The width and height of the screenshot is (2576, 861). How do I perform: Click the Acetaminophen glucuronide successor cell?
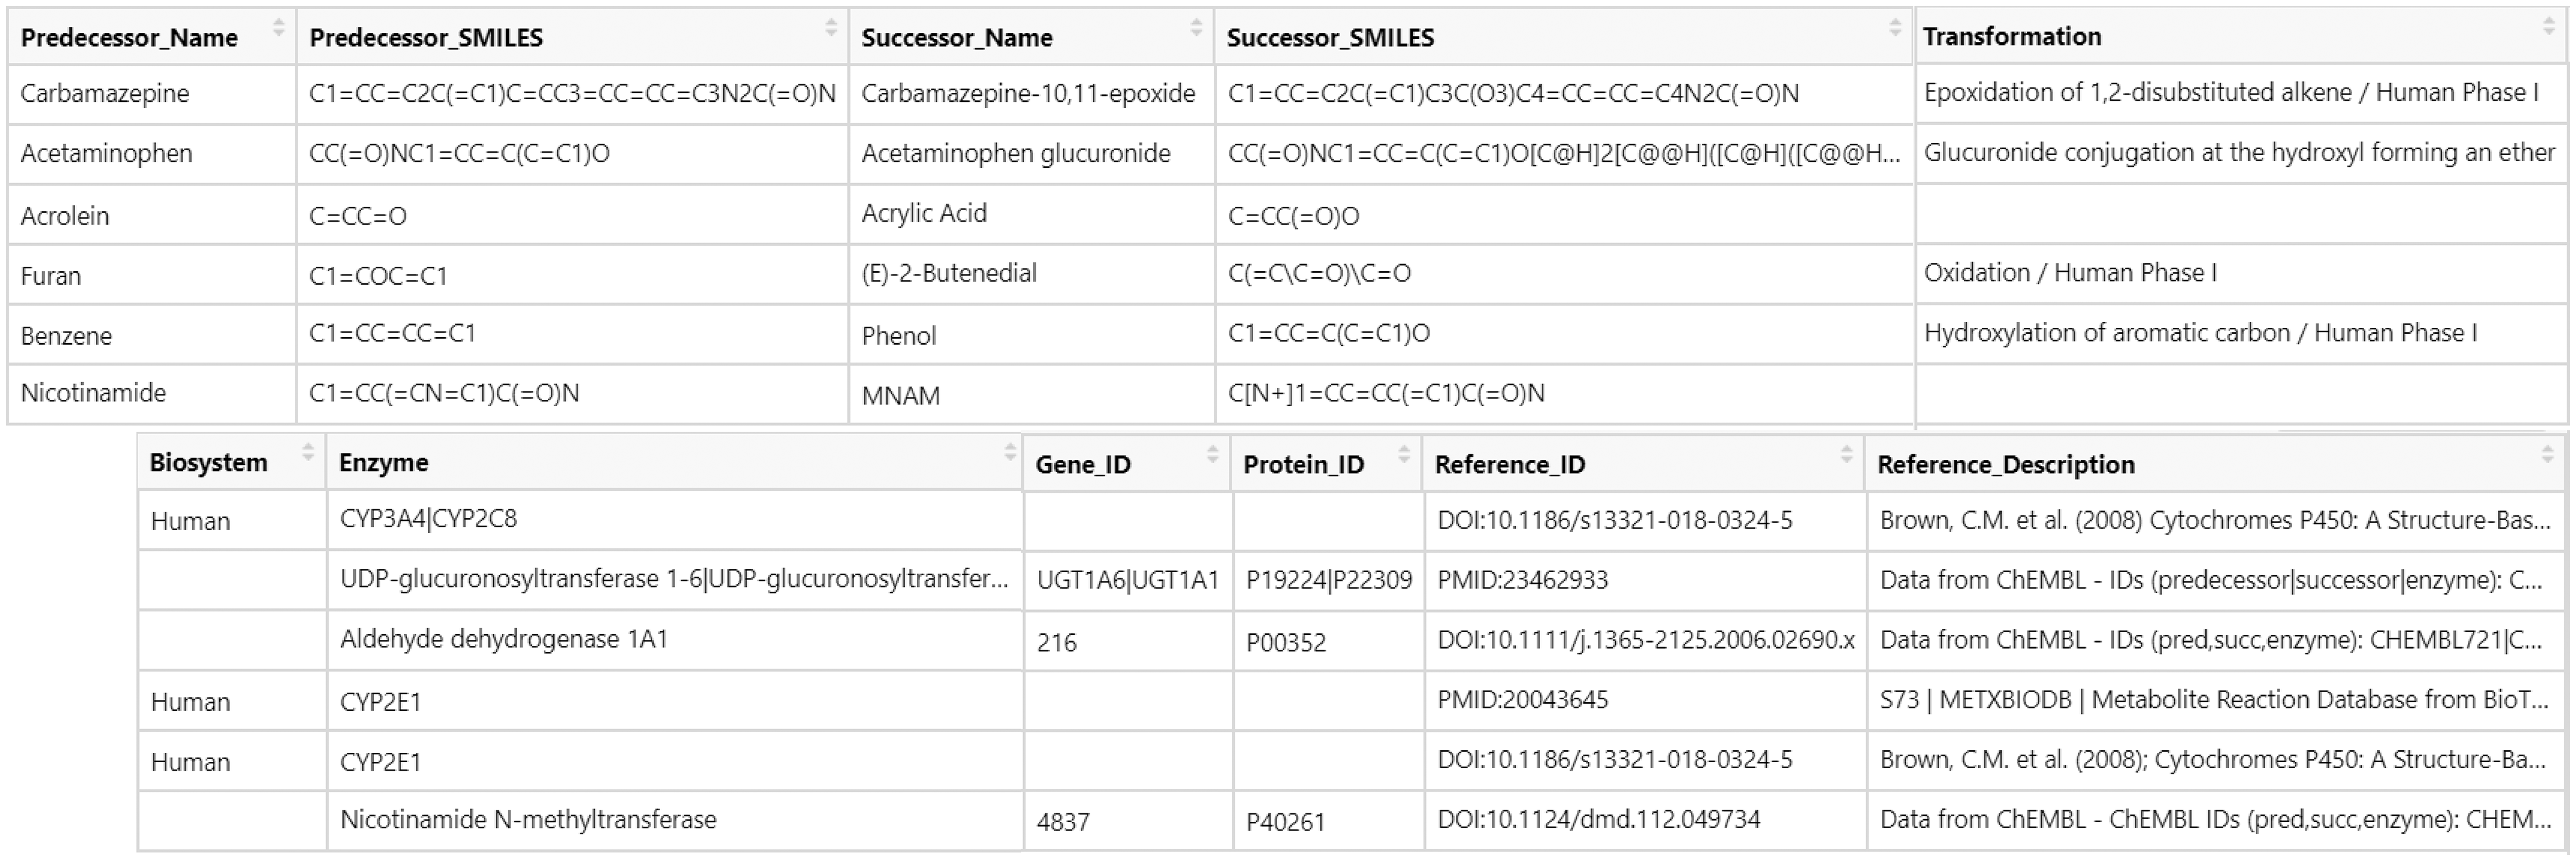(1016, 154)
